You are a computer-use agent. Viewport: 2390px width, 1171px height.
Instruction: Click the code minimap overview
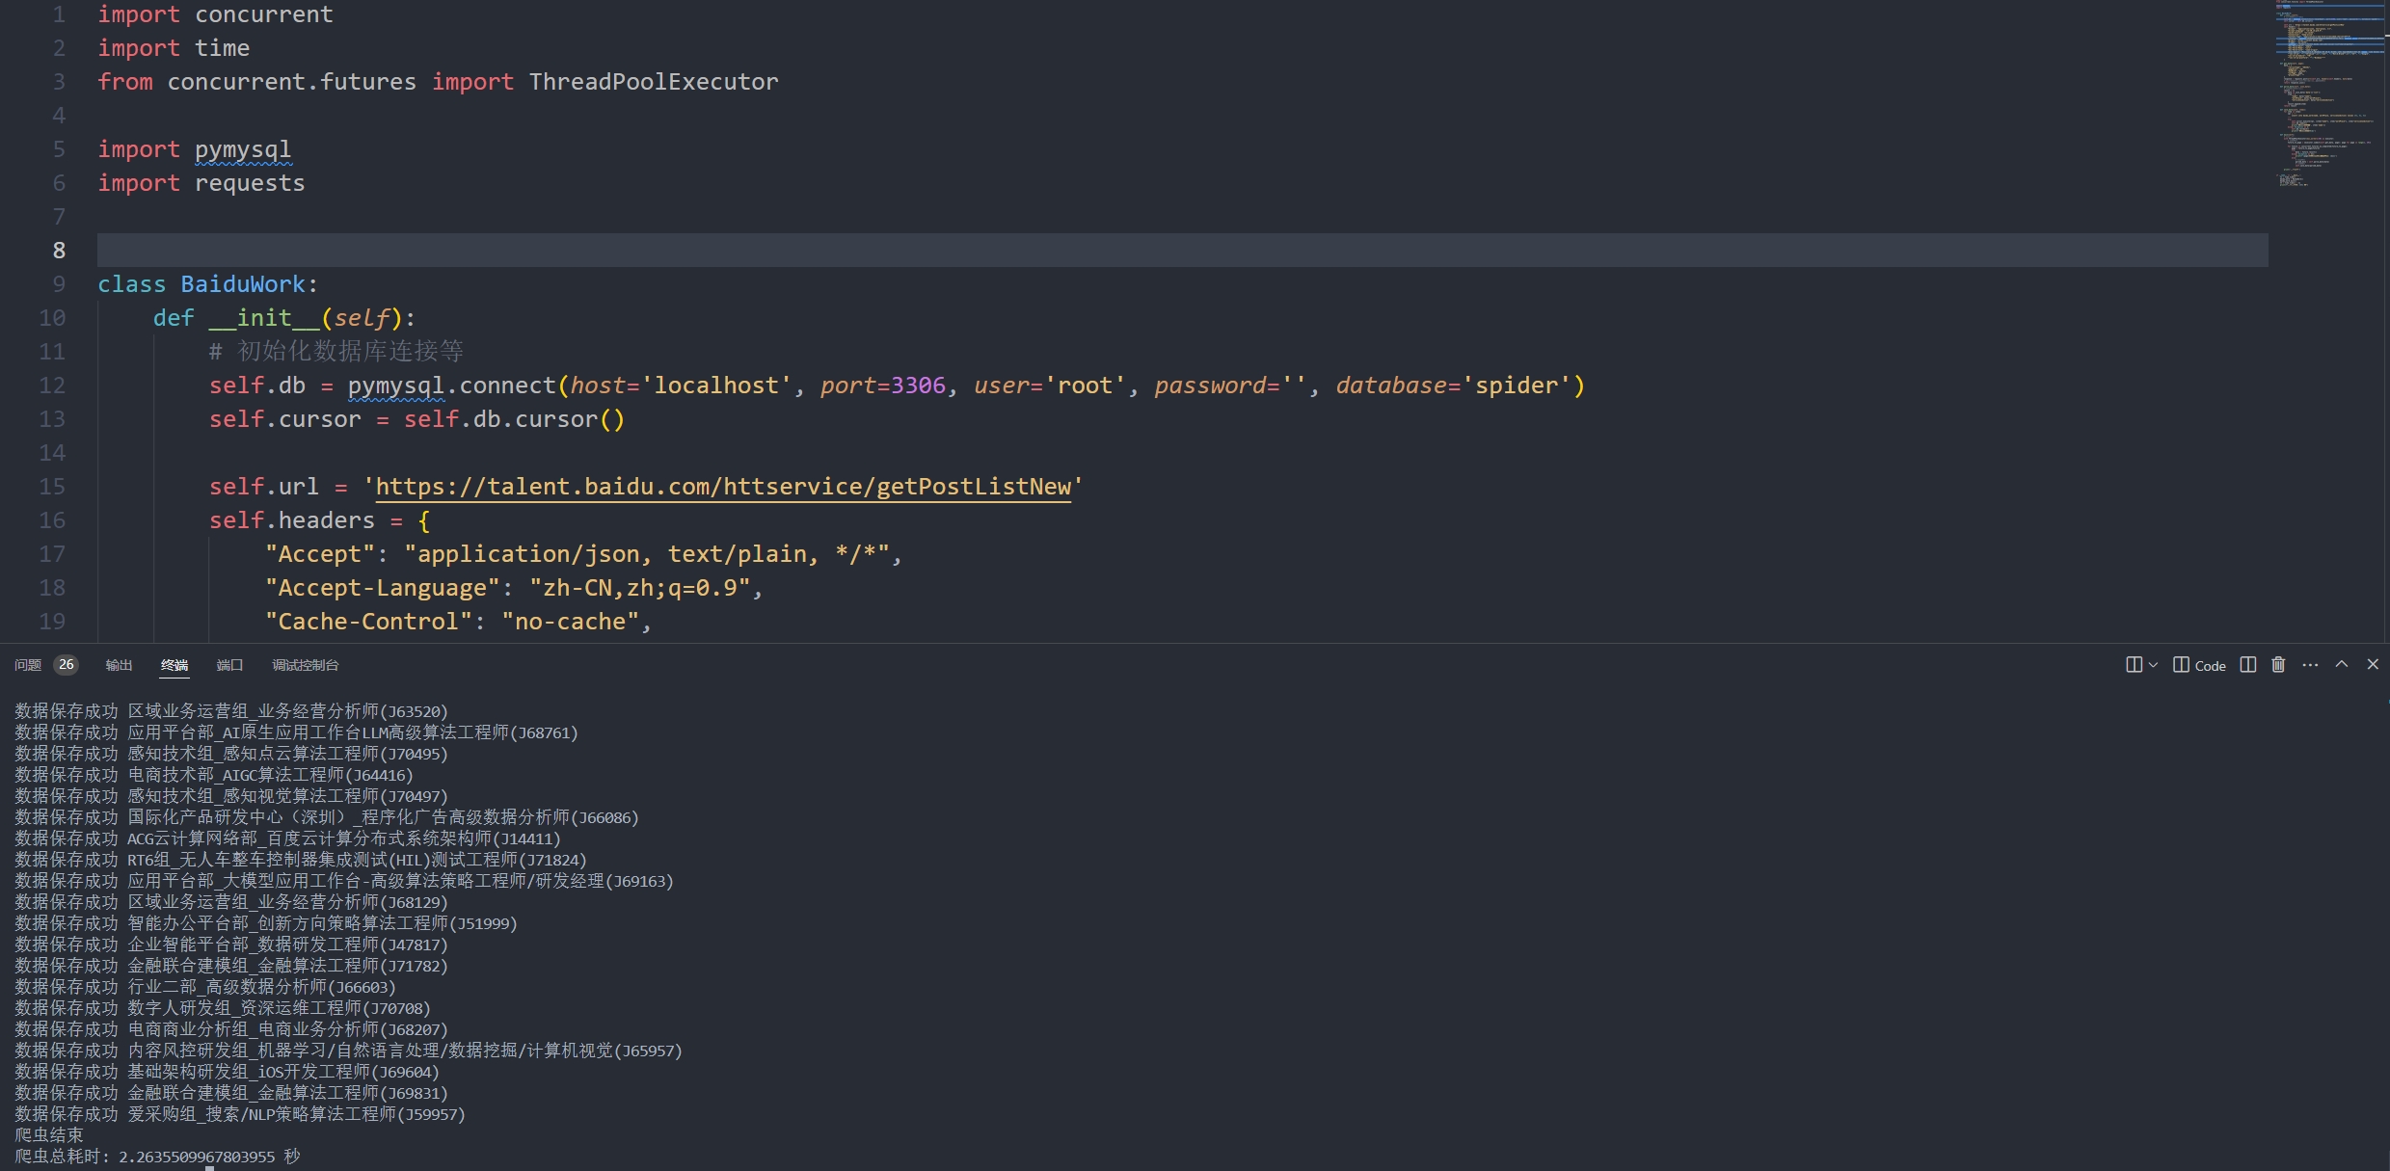coord(2328,93)
